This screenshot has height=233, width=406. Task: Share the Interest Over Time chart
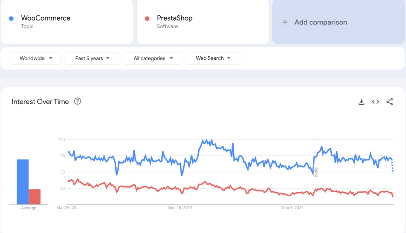tap(390, 102)
